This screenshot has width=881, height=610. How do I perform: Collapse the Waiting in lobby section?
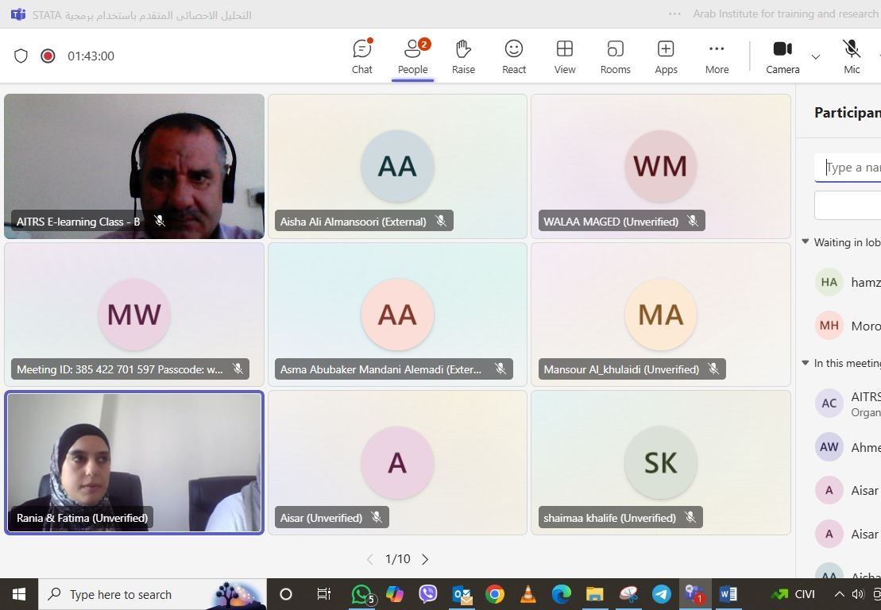[x=806, y=242]
